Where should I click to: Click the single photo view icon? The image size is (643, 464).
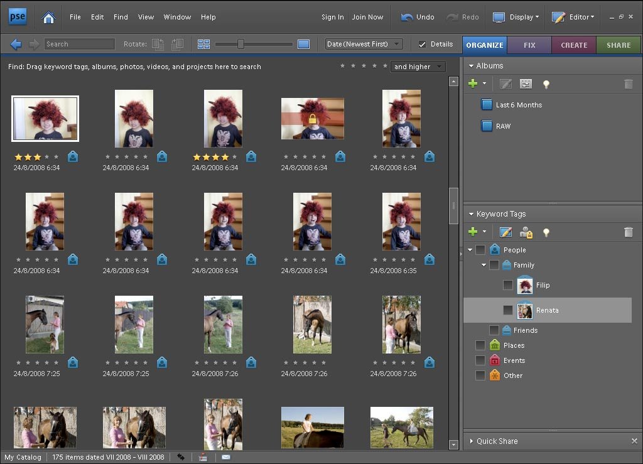303,44
